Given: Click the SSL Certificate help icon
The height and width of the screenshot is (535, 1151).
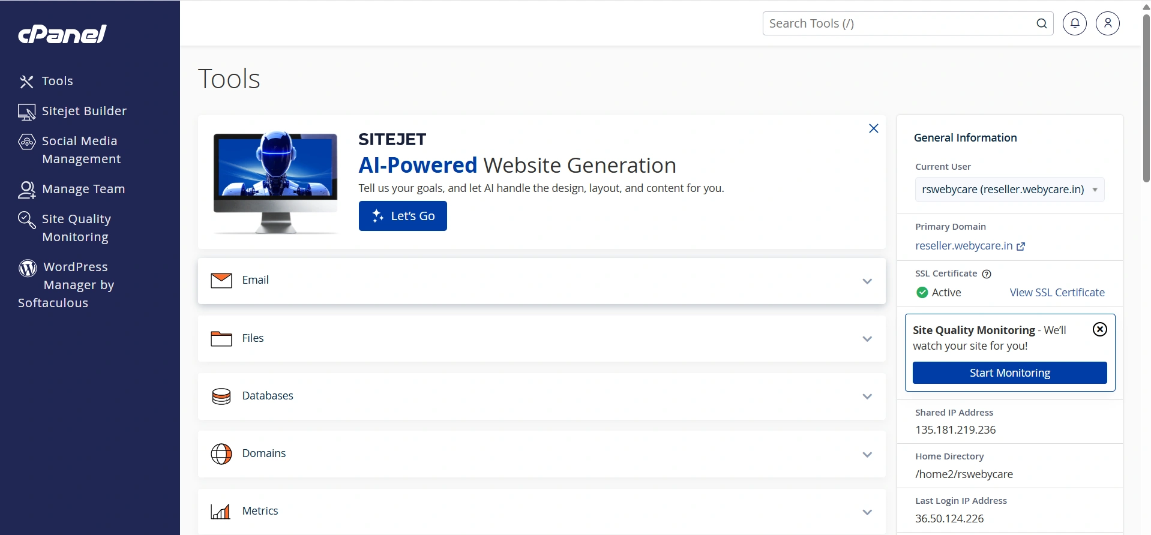Looking at the screenshot, I should (987, 274).
